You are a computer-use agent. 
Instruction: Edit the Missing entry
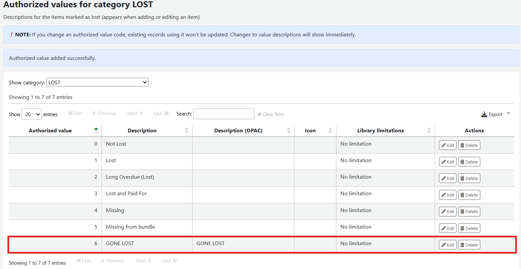[447, 211]
